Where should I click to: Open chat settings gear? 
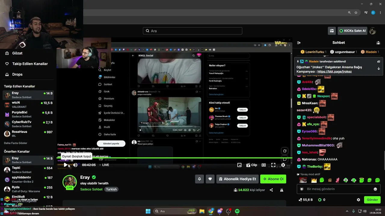tap(359, 200)
